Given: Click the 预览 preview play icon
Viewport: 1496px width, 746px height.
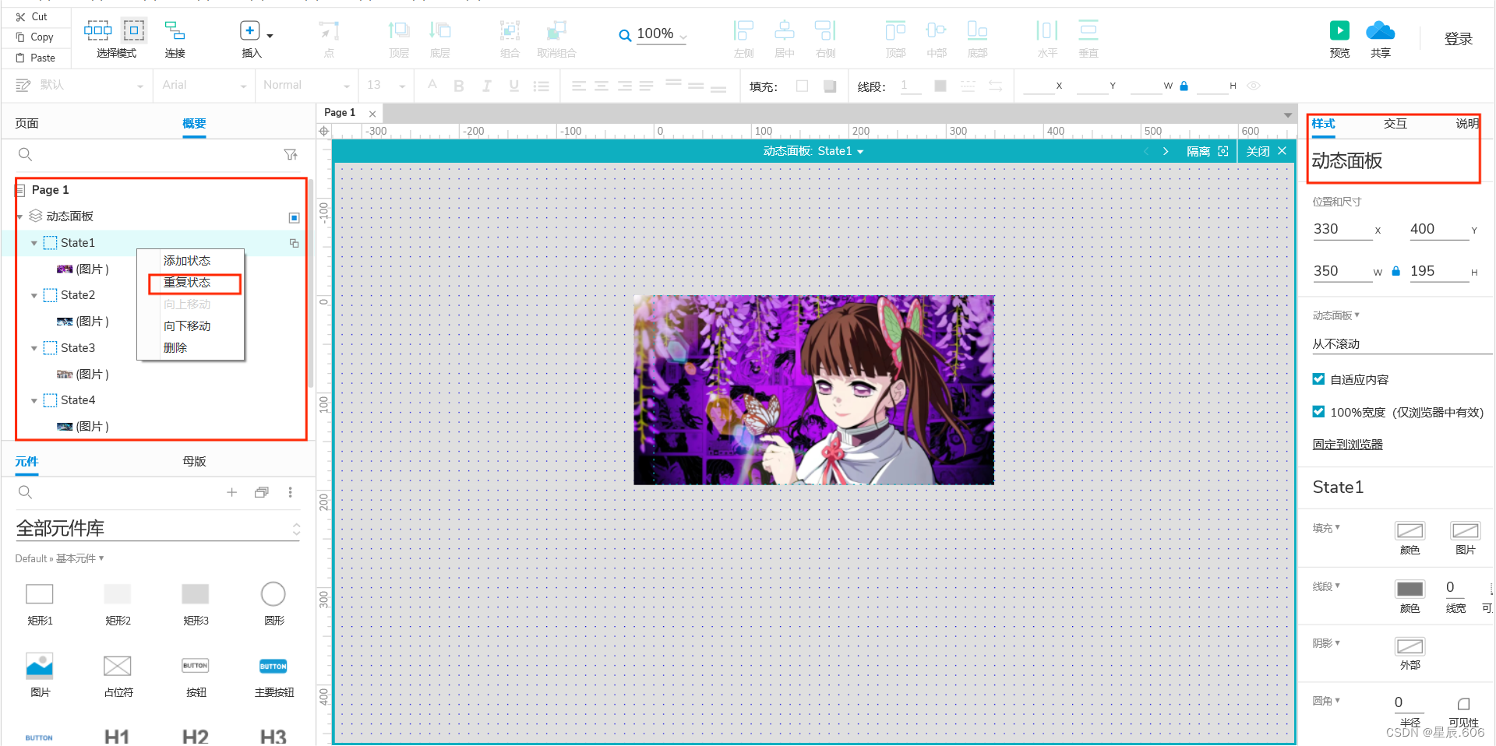Looking at the screenshot, I should [1339, 30].
